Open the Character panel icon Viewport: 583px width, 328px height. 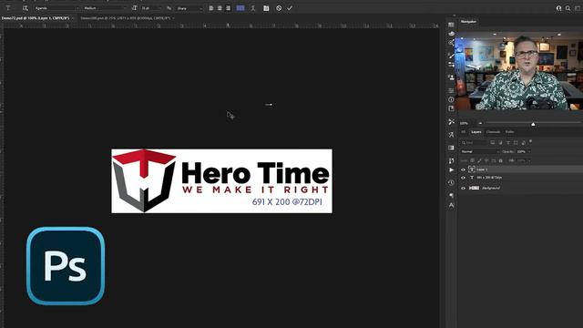[452, 205]
